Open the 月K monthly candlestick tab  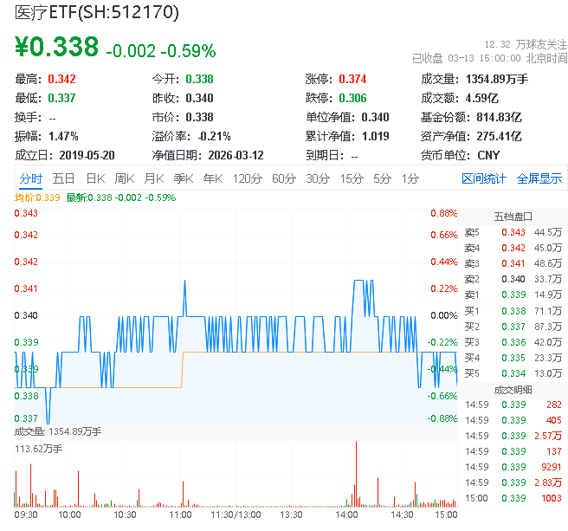click(x=154, y=178)
